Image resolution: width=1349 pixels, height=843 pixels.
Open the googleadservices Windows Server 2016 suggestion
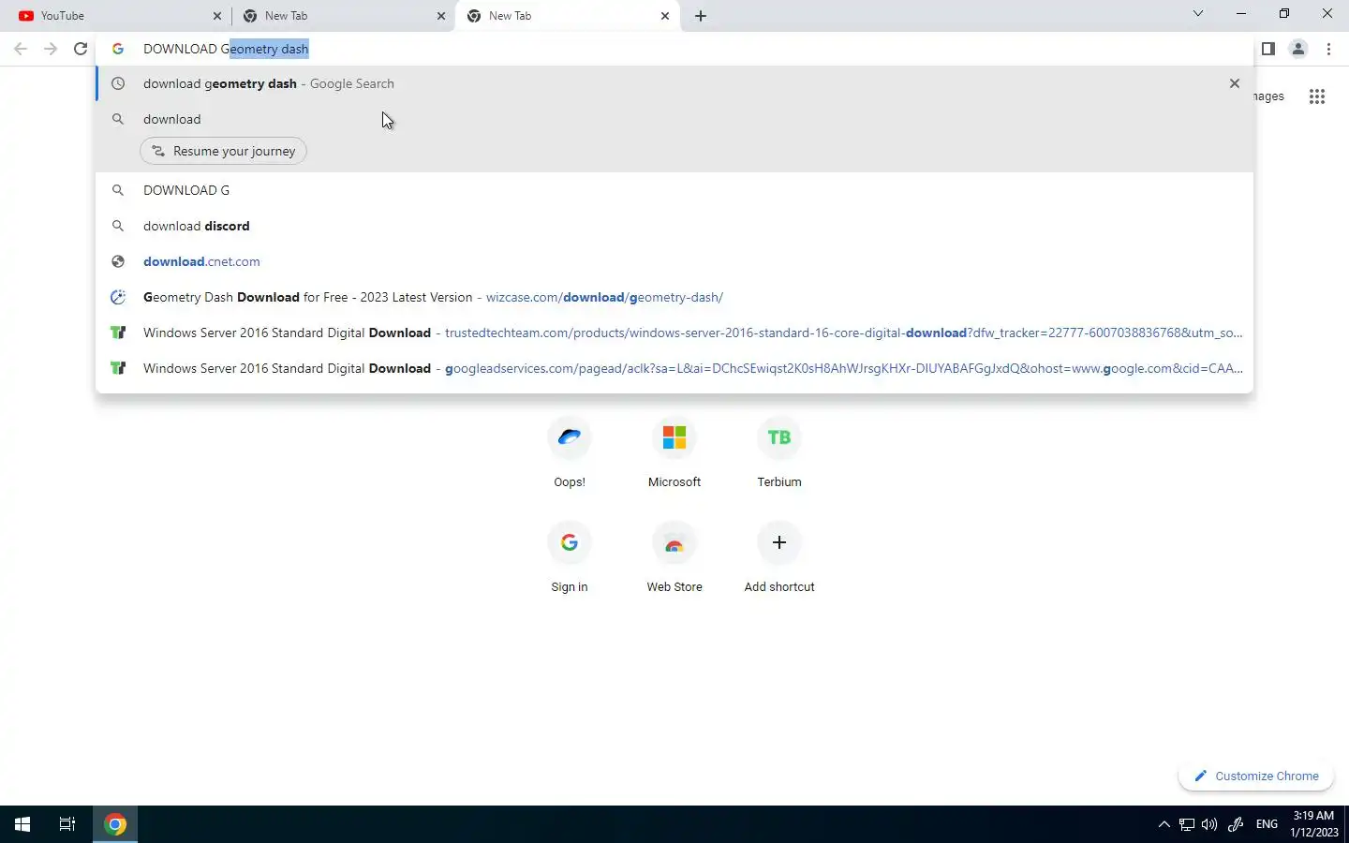click(x=674, y=368)
